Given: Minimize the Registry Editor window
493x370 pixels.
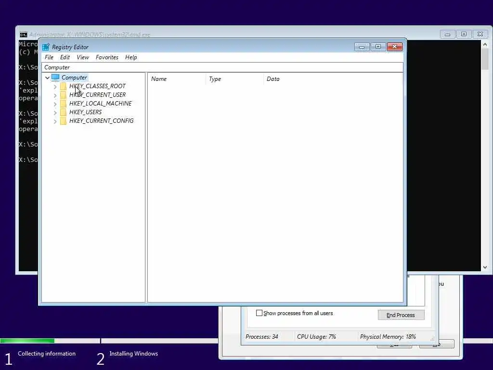Looking at the screenshot, I should point(362,47).
